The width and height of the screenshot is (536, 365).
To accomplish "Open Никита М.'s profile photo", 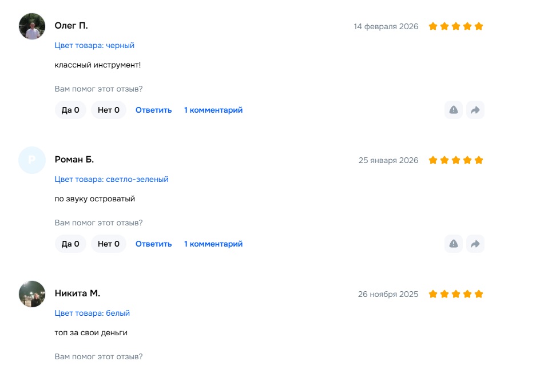I will click(x=32, y=294).
